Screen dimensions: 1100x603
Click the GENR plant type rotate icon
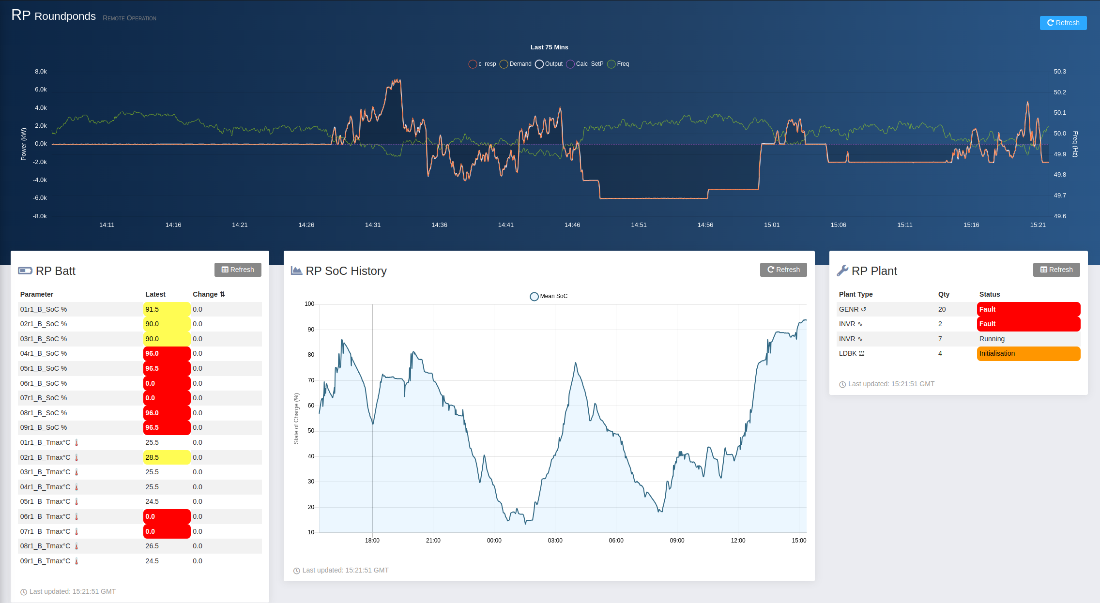(x=864, y=309)
